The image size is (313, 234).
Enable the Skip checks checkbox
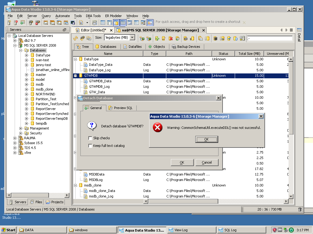pos(90,138)
